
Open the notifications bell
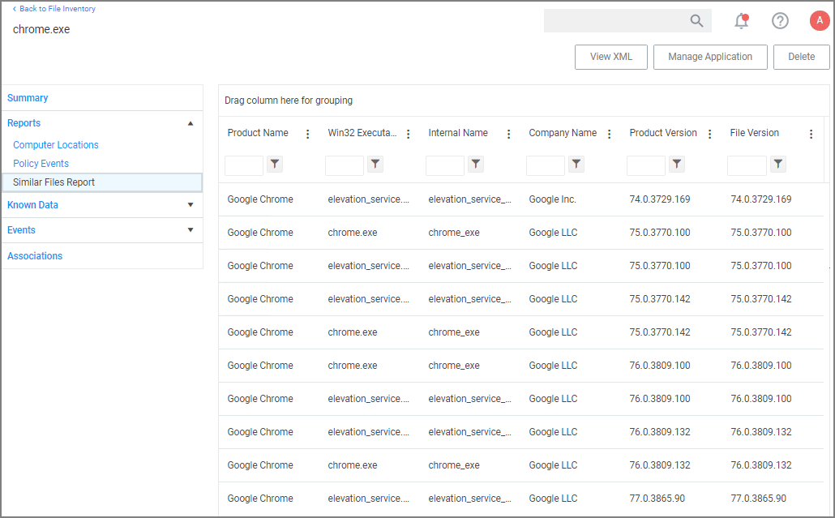tap(740, 20)
